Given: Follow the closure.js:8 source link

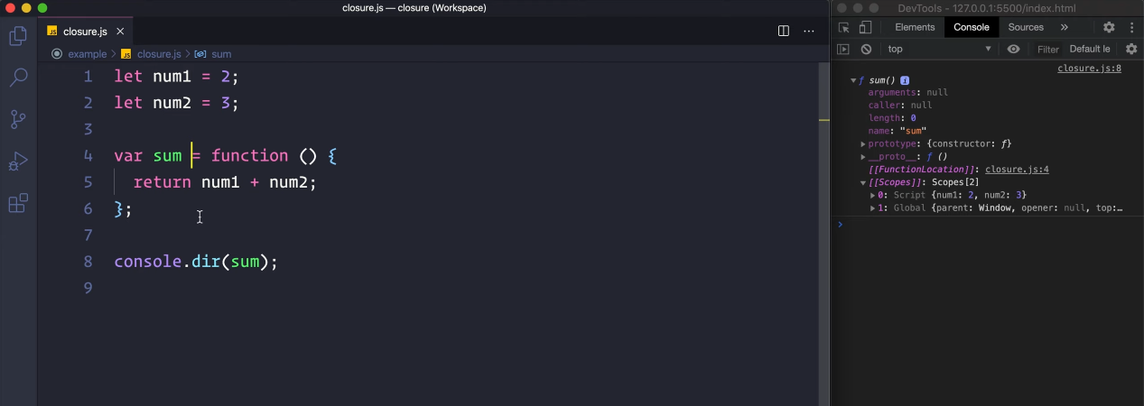Looking at the screenshot, I should [1089, 69].
